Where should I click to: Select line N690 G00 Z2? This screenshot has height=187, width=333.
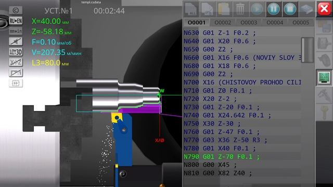point(242,74)
